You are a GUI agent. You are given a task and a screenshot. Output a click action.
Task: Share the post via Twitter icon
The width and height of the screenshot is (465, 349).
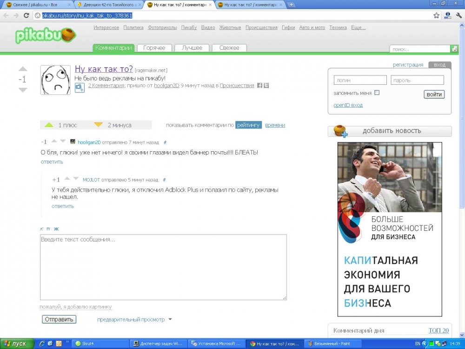266,86
